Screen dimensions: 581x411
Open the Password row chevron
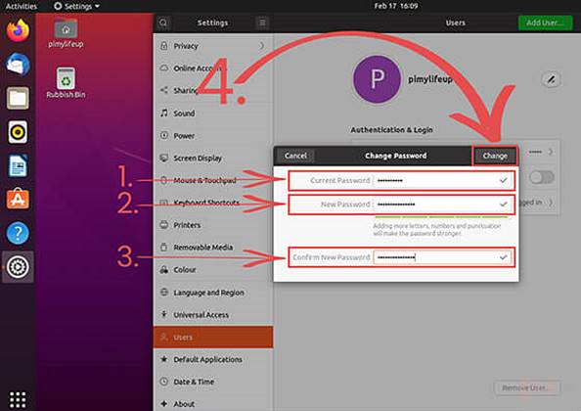click(x=551, y=152)
